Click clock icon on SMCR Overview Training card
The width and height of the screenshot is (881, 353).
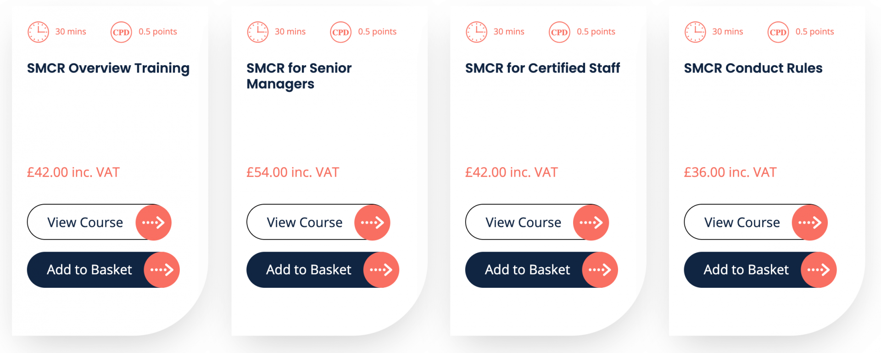click(38, 32)
